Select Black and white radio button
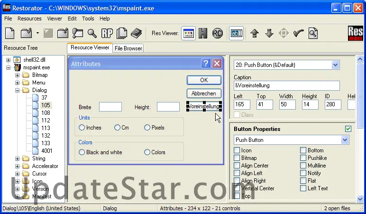366x214 pixels. click(x=82, y=152)
